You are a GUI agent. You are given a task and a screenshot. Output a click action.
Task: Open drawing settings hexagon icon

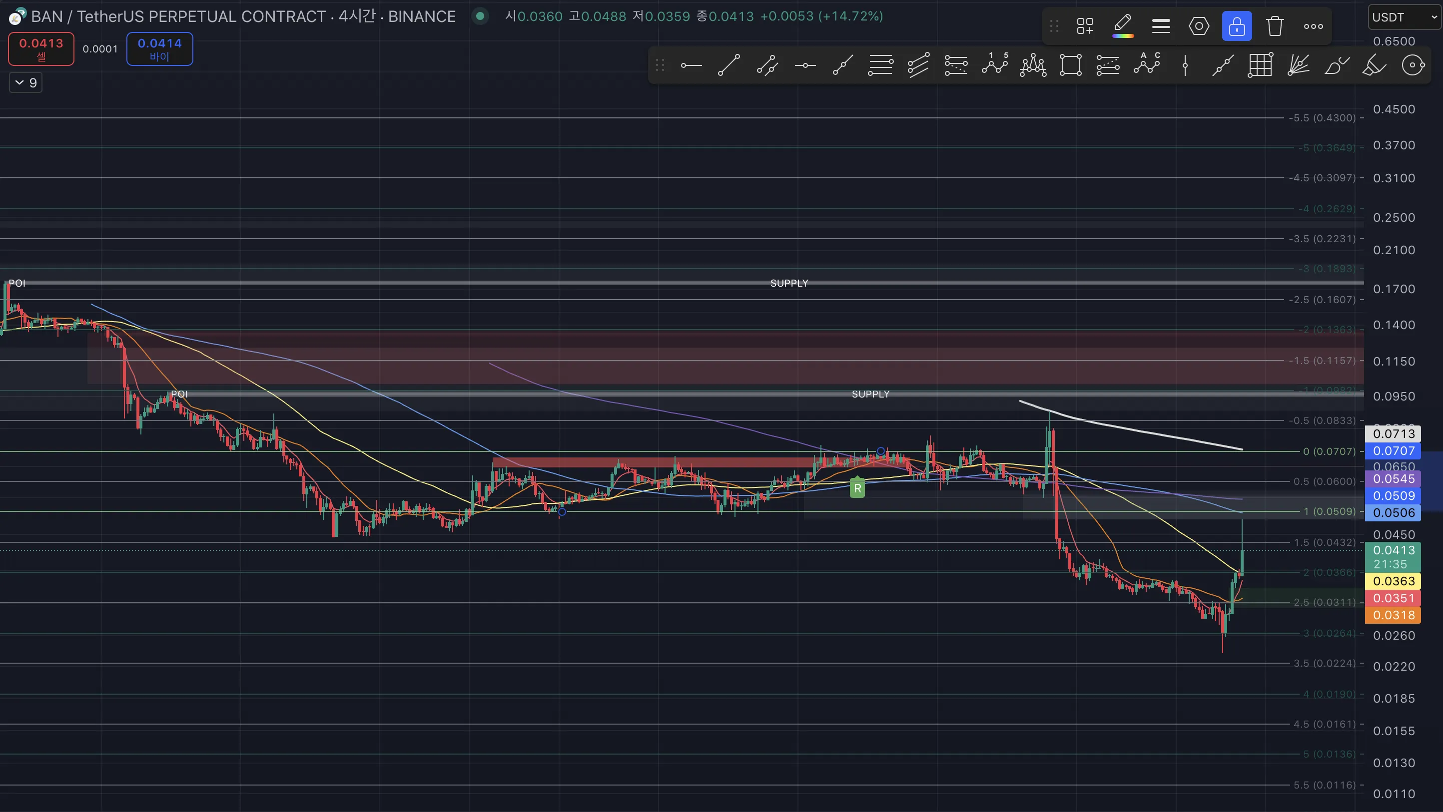coord(1199,26)
